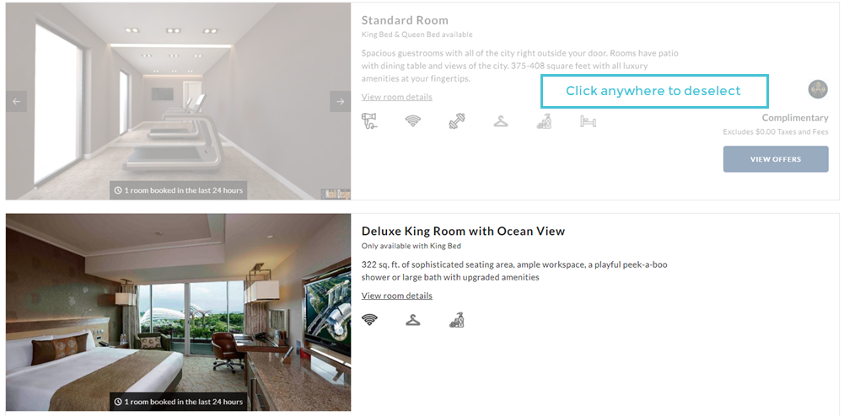844x416 pixels.
Task: Click Deluxe King Room housekeeping icon
Action: pyautogui.click(x=457, y=320)
